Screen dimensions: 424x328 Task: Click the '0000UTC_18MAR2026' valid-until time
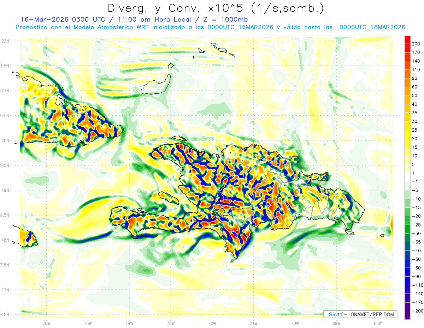[372, 27]
